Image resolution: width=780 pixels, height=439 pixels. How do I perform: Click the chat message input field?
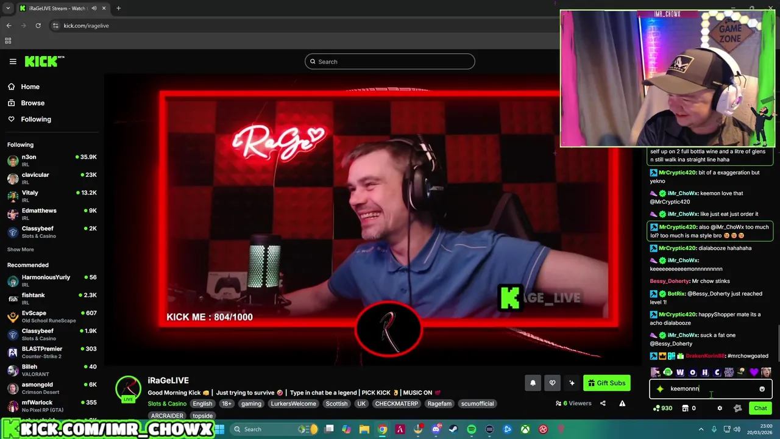pos(712,388)
